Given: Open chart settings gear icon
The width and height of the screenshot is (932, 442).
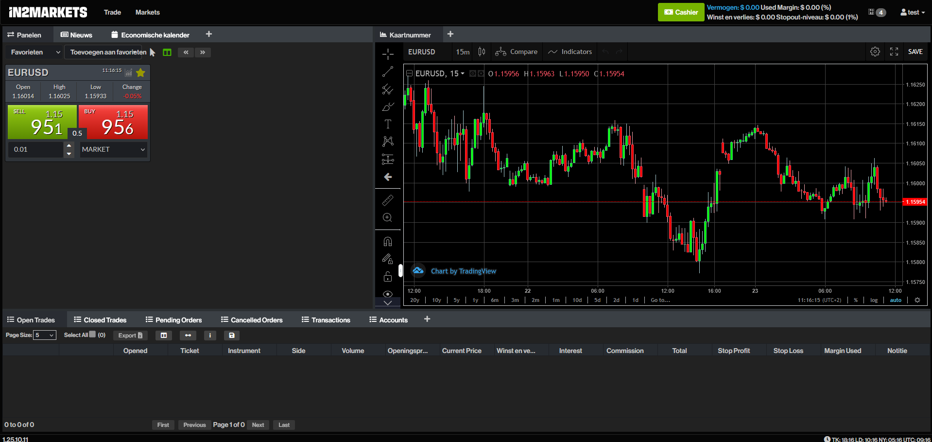Looking at the screenshot, I should point(875,52).
